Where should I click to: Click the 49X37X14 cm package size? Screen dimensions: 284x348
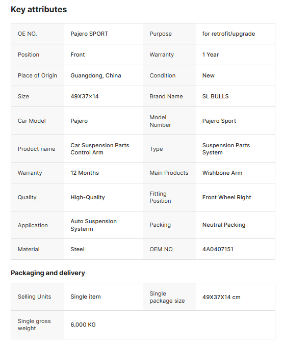(221, 297)
